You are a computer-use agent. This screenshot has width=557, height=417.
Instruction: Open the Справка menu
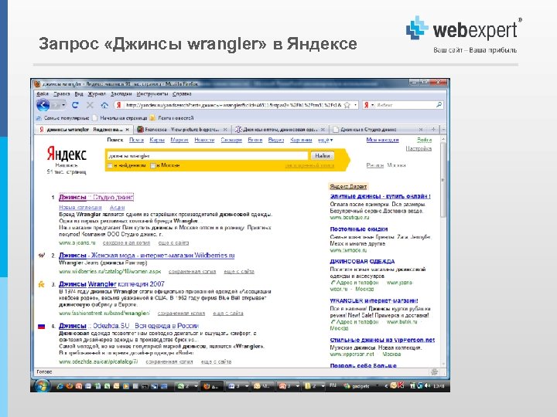(182, 94)
